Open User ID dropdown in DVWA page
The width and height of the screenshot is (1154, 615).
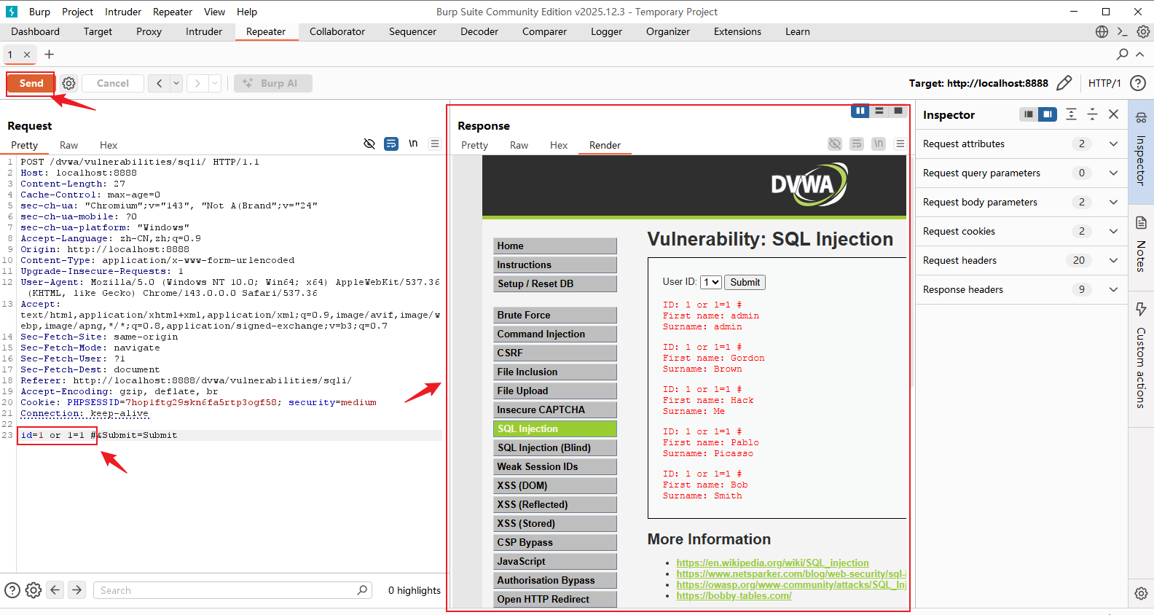click(x=711, y=282)
